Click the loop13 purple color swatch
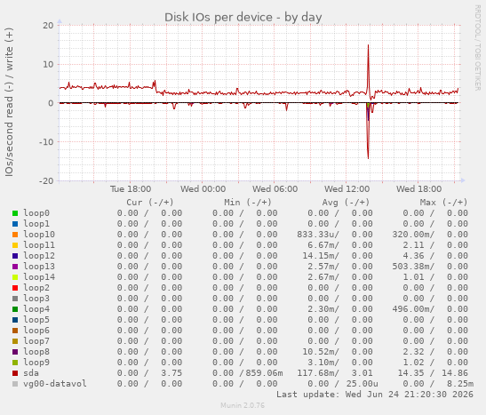 15,267
